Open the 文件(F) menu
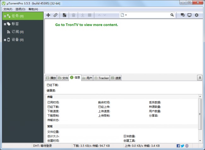The image size is (205, 150). click(8, 9)
